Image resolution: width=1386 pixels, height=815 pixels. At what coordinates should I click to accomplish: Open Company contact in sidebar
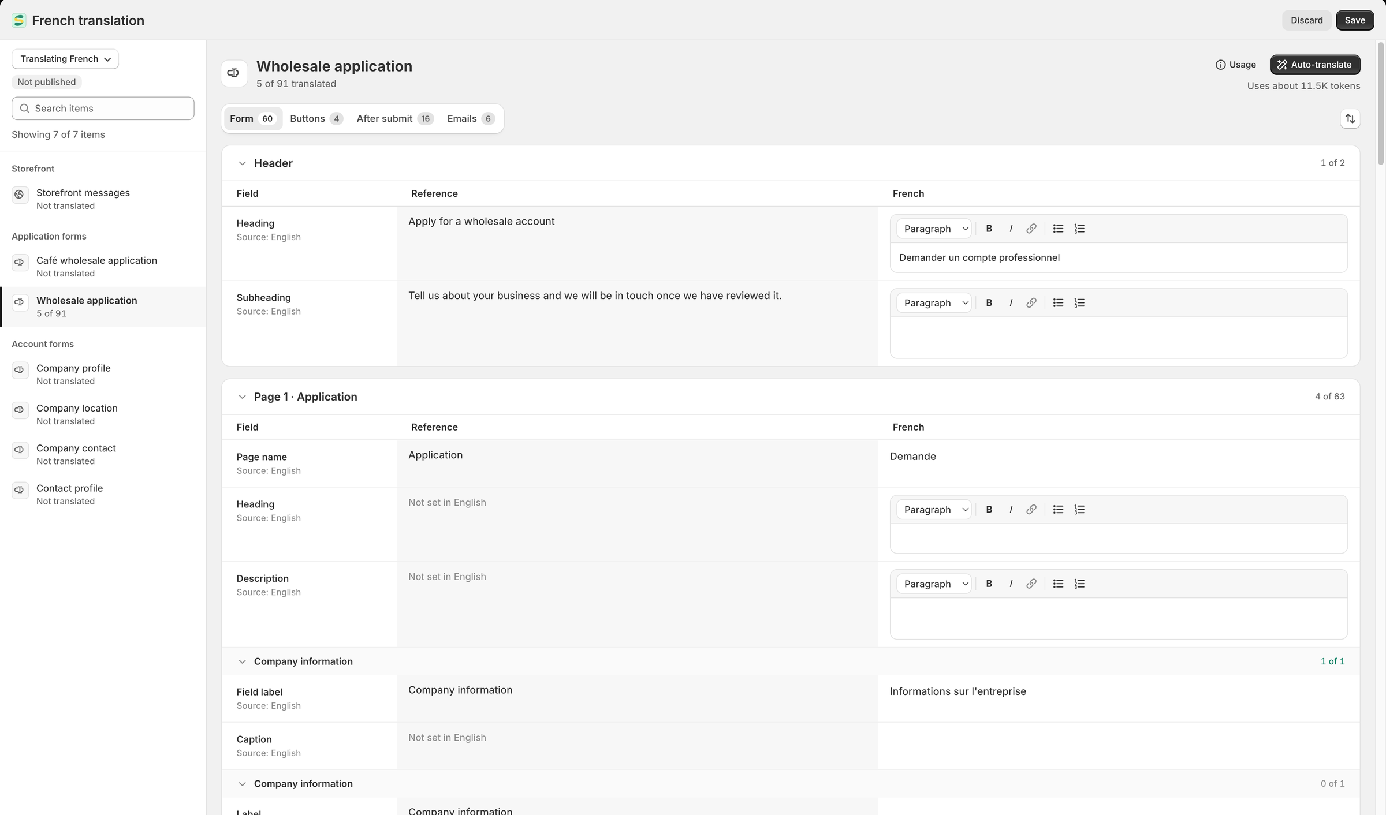pyautogui.click(x=103, y=454)
